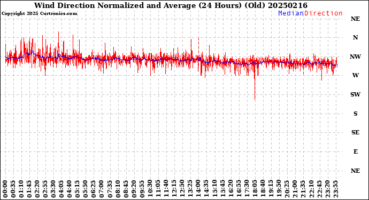This screenshot has height=200, width=369.
Task: Click the 13:25 time axis label
Action: coord(190,189)
